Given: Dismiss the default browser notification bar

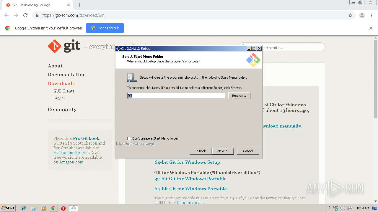Looking at the screenshot, I should (x=371, y=28).
